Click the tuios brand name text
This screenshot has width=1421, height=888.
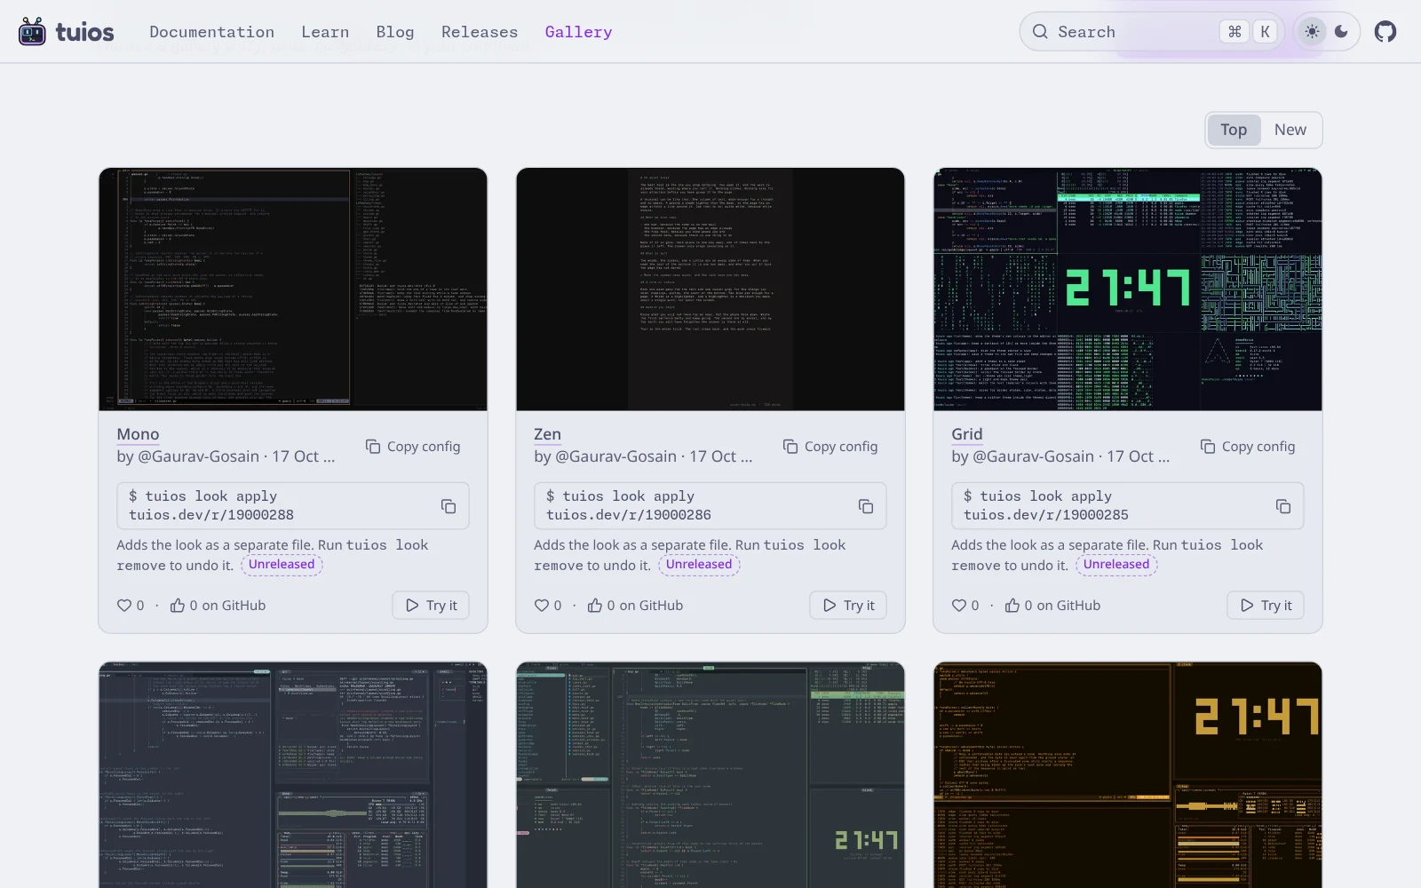tap(84, 33)
